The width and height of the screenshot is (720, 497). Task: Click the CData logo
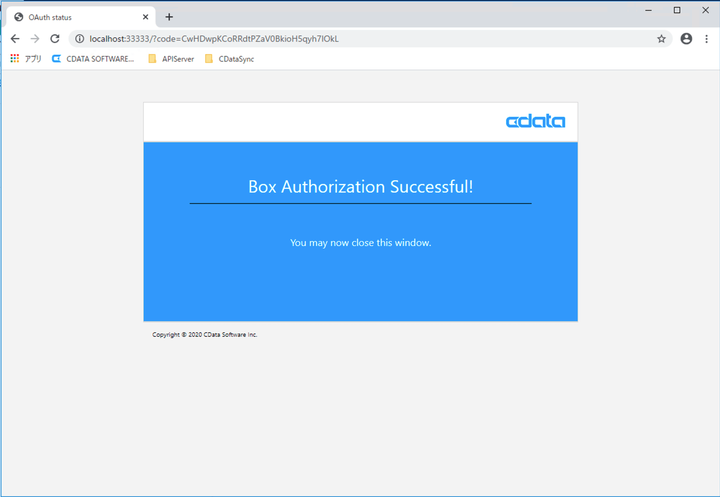coord(535,121)
